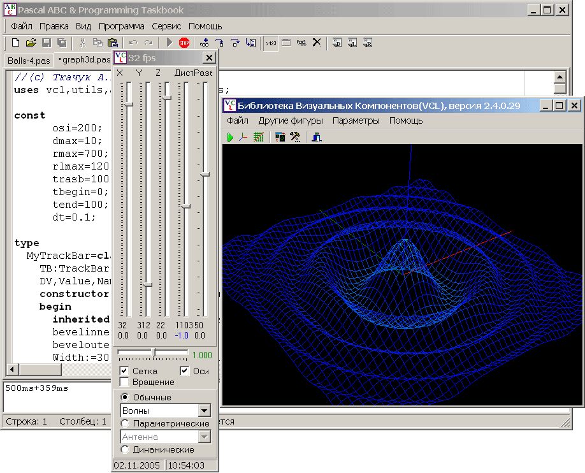Click the taskbook R icon
Screen dimensions: 585x473
click(368, 43)
